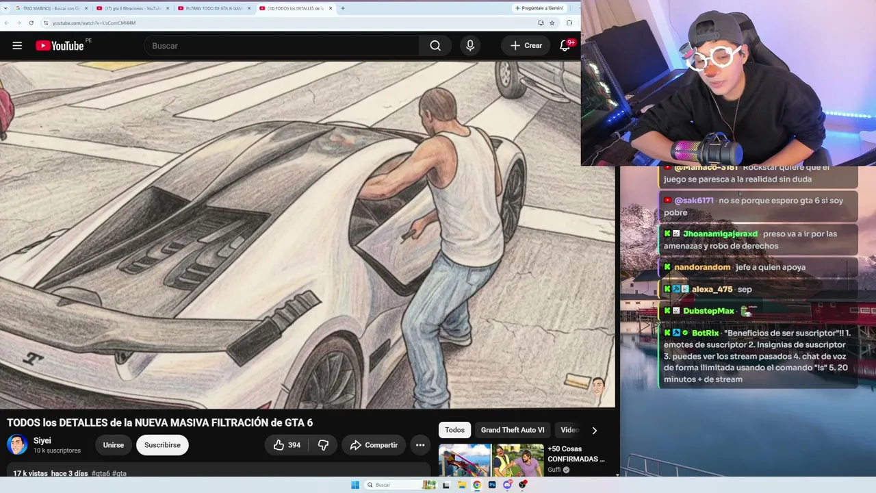
Task: Open the '+50 Cosas CONFIRMADAS' video thumbnail
Action: click(x=491, y=461)
